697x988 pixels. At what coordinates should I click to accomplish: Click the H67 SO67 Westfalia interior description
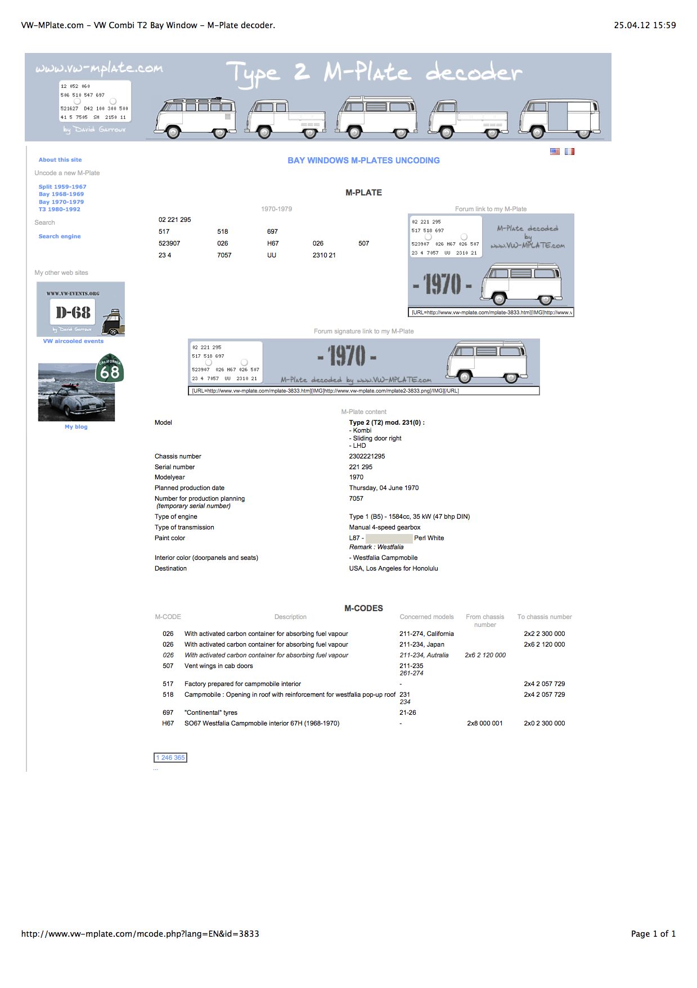[x=262, y=724]
